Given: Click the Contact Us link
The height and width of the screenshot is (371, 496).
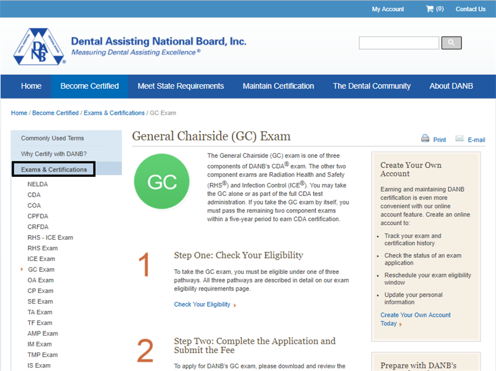Looking at the screenshot, I should tap(470, 9).
